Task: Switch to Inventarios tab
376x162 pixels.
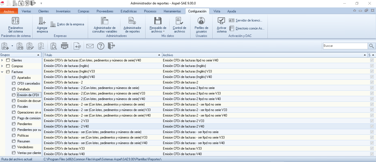Action: pos(63,11)
